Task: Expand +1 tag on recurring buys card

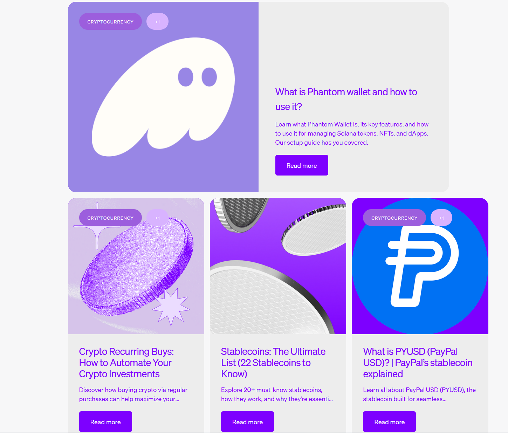Action: (157, 218)
